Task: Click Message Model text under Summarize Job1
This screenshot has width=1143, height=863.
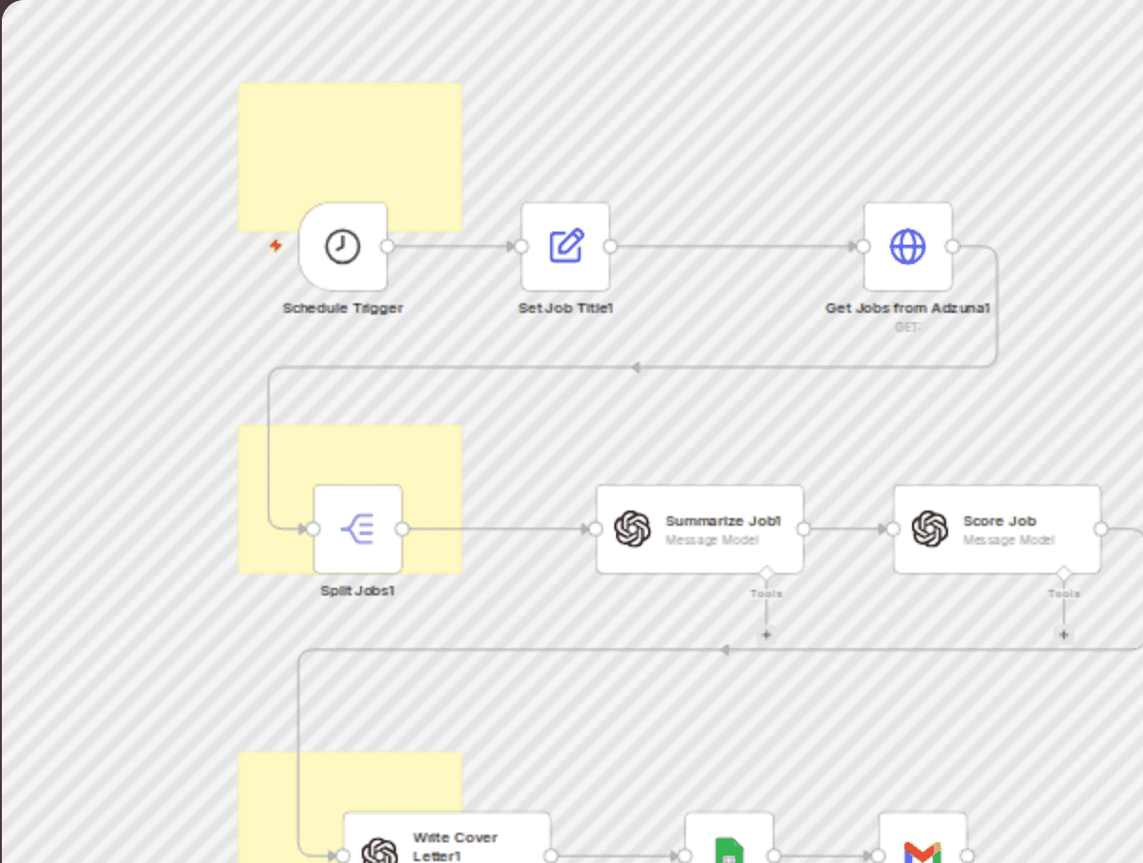Action: pyautogui.click(x=712, y=540)
